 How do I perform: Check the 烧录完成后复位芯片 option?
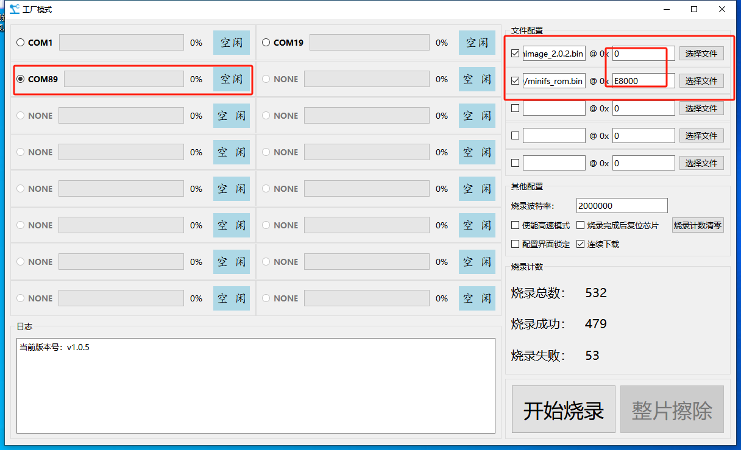click(581, 225)
